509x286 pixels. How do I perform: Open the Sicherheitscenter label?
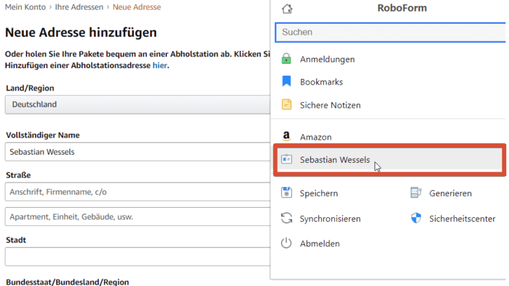click(462, 219)
